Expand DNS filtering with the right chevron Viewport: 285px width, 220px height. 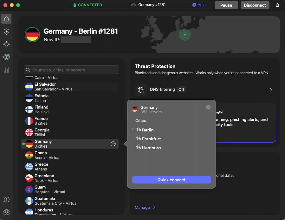pyautogui.click(x=271, y=90)
